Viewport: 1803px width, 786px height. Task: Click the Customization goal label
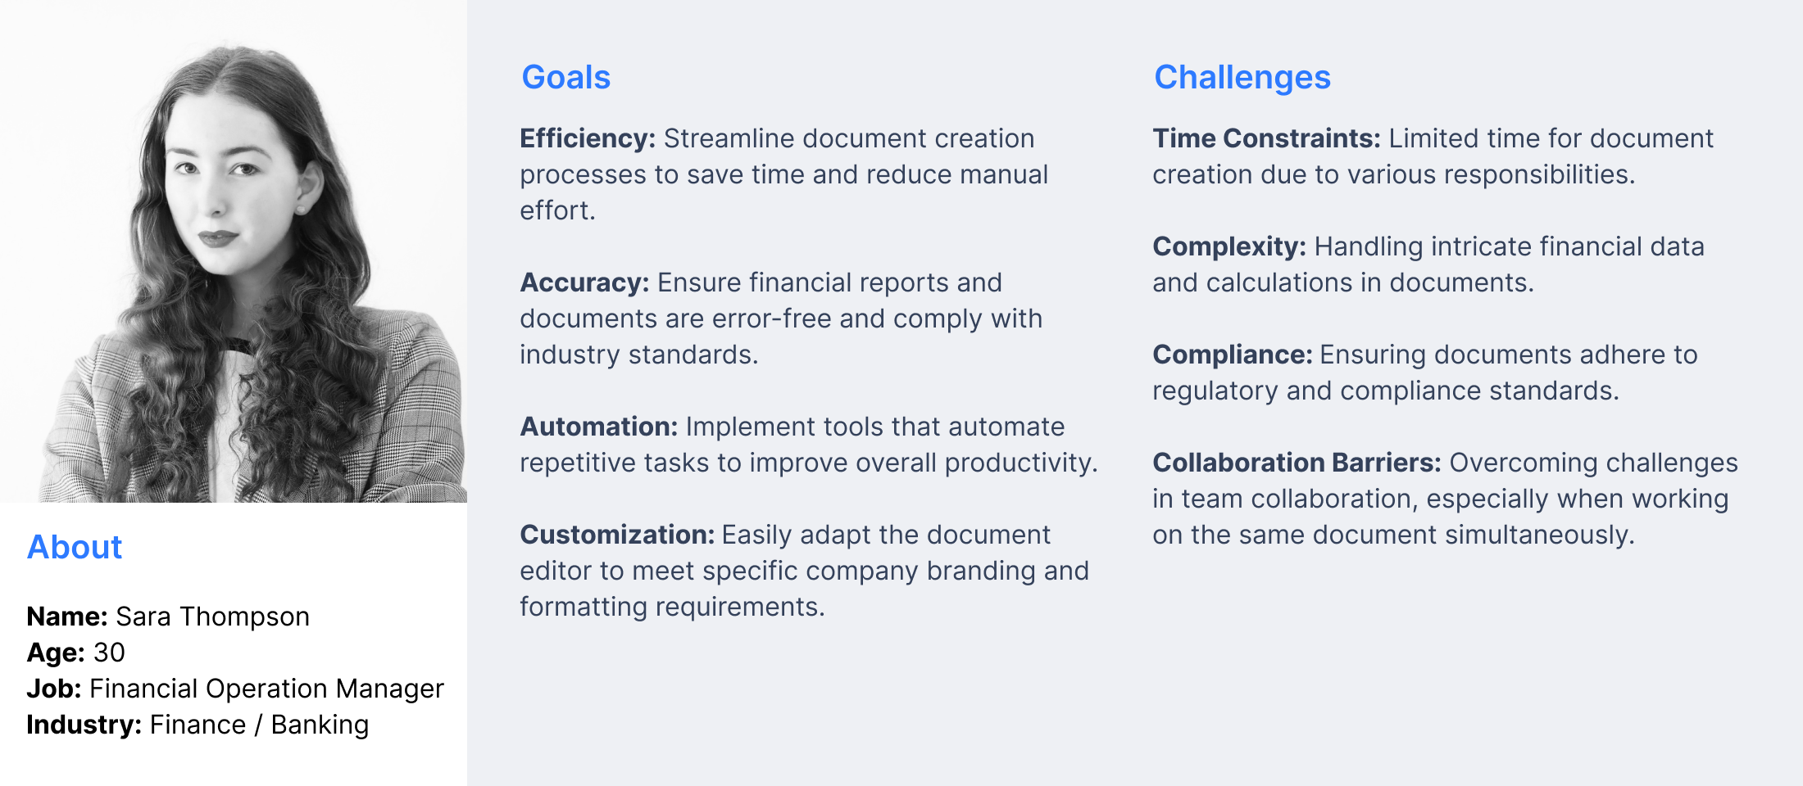pyautogui.click(x=618, y=535)
